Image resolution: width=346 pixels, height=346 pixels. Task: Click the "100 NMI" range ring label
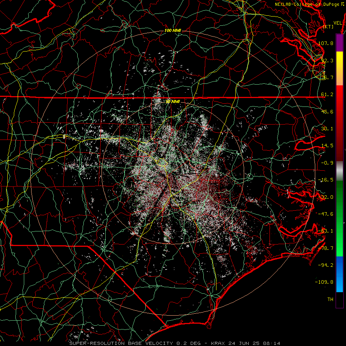pos(173,30)
